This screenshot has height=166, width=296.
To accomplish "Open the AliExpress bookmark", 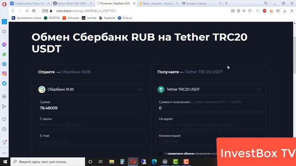I will point(71,18).
